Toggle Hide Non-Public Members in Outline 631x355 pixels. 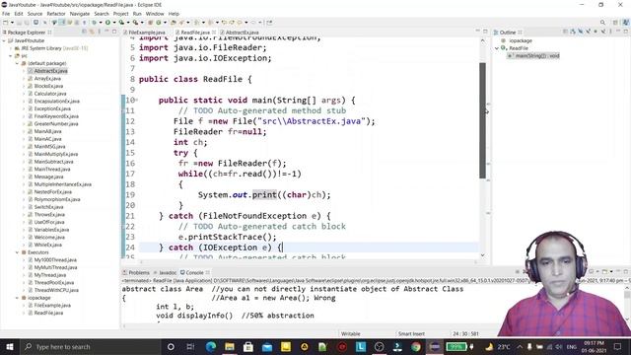click(596, 32)
